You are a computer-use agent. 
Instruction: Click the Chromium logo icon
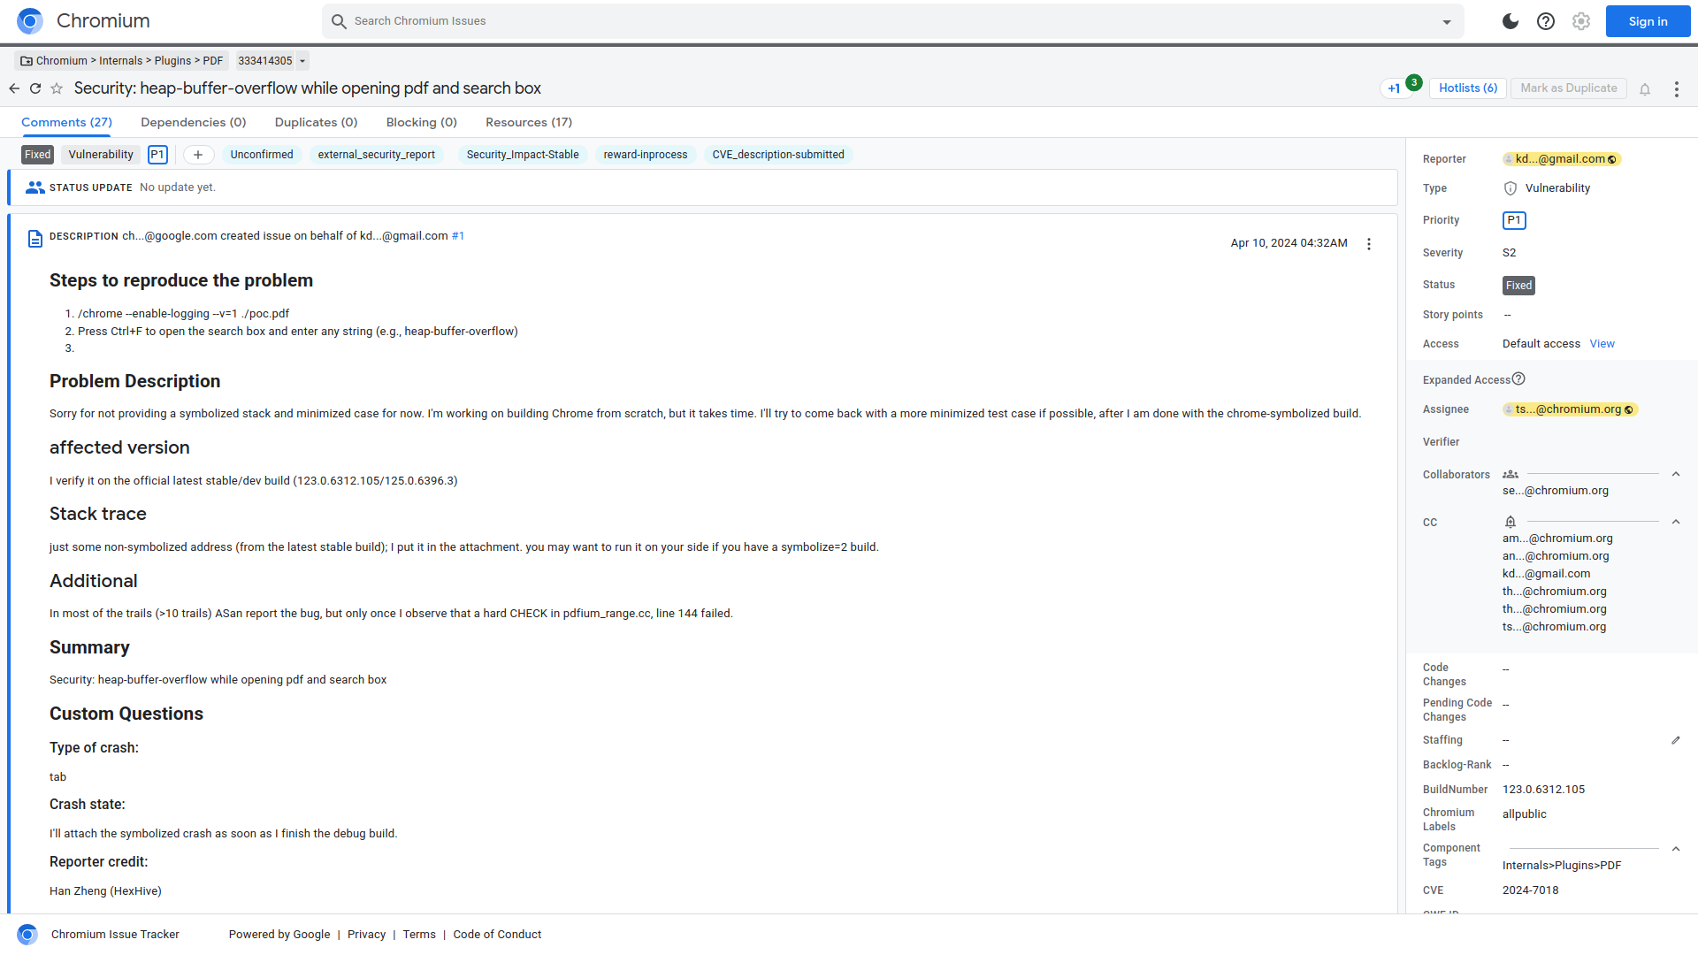[x=29, y=21]
